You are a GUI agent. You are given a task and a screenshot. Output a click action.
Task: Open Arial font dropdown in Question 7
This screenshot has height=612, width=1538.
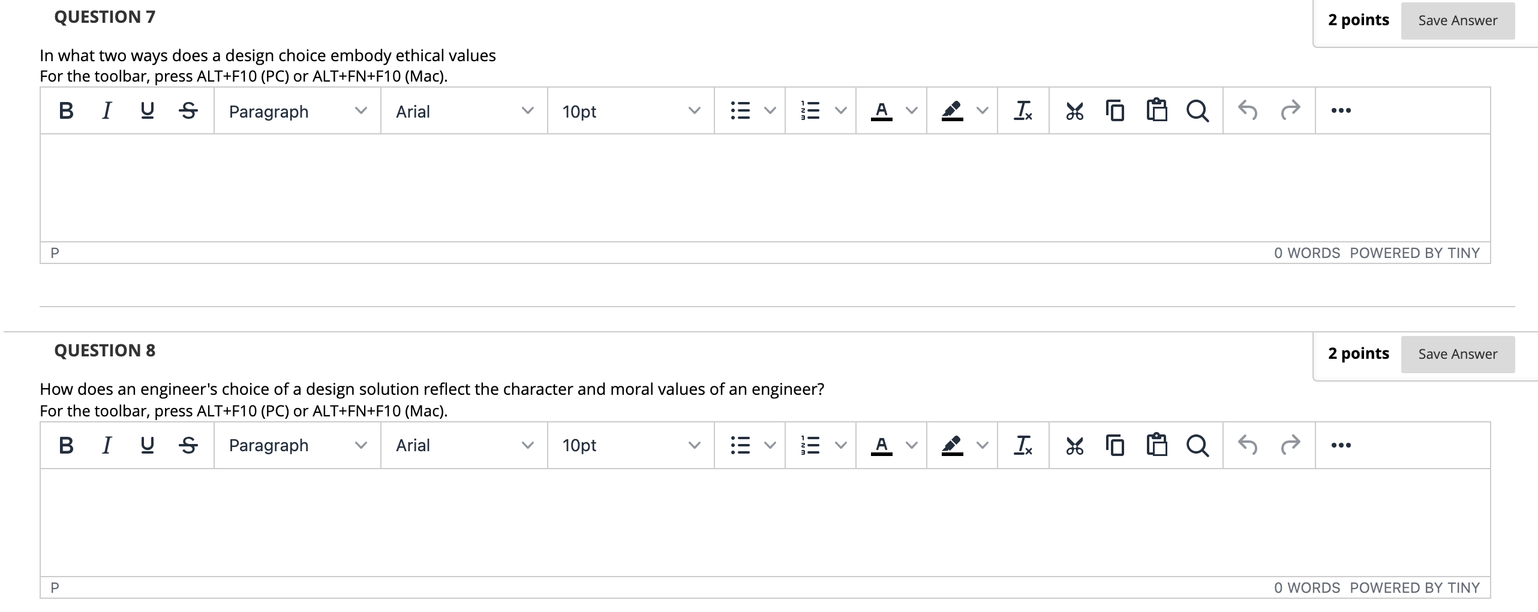(464, 111)
